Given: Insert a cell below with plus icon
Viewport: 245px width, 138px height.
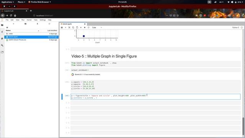Looking at the screenshot, I should [x=65, y=28].
